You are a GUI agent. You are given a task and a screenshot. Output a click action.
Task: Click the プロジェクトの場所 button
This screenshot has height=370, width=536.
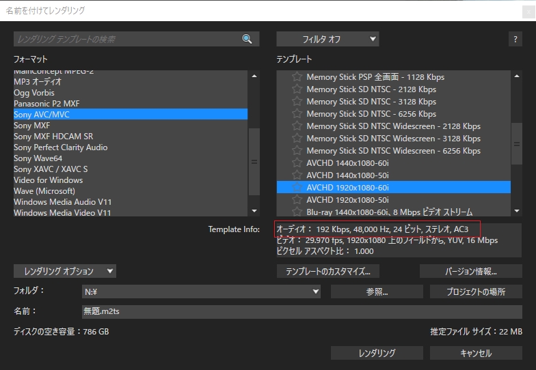(476, 291)
